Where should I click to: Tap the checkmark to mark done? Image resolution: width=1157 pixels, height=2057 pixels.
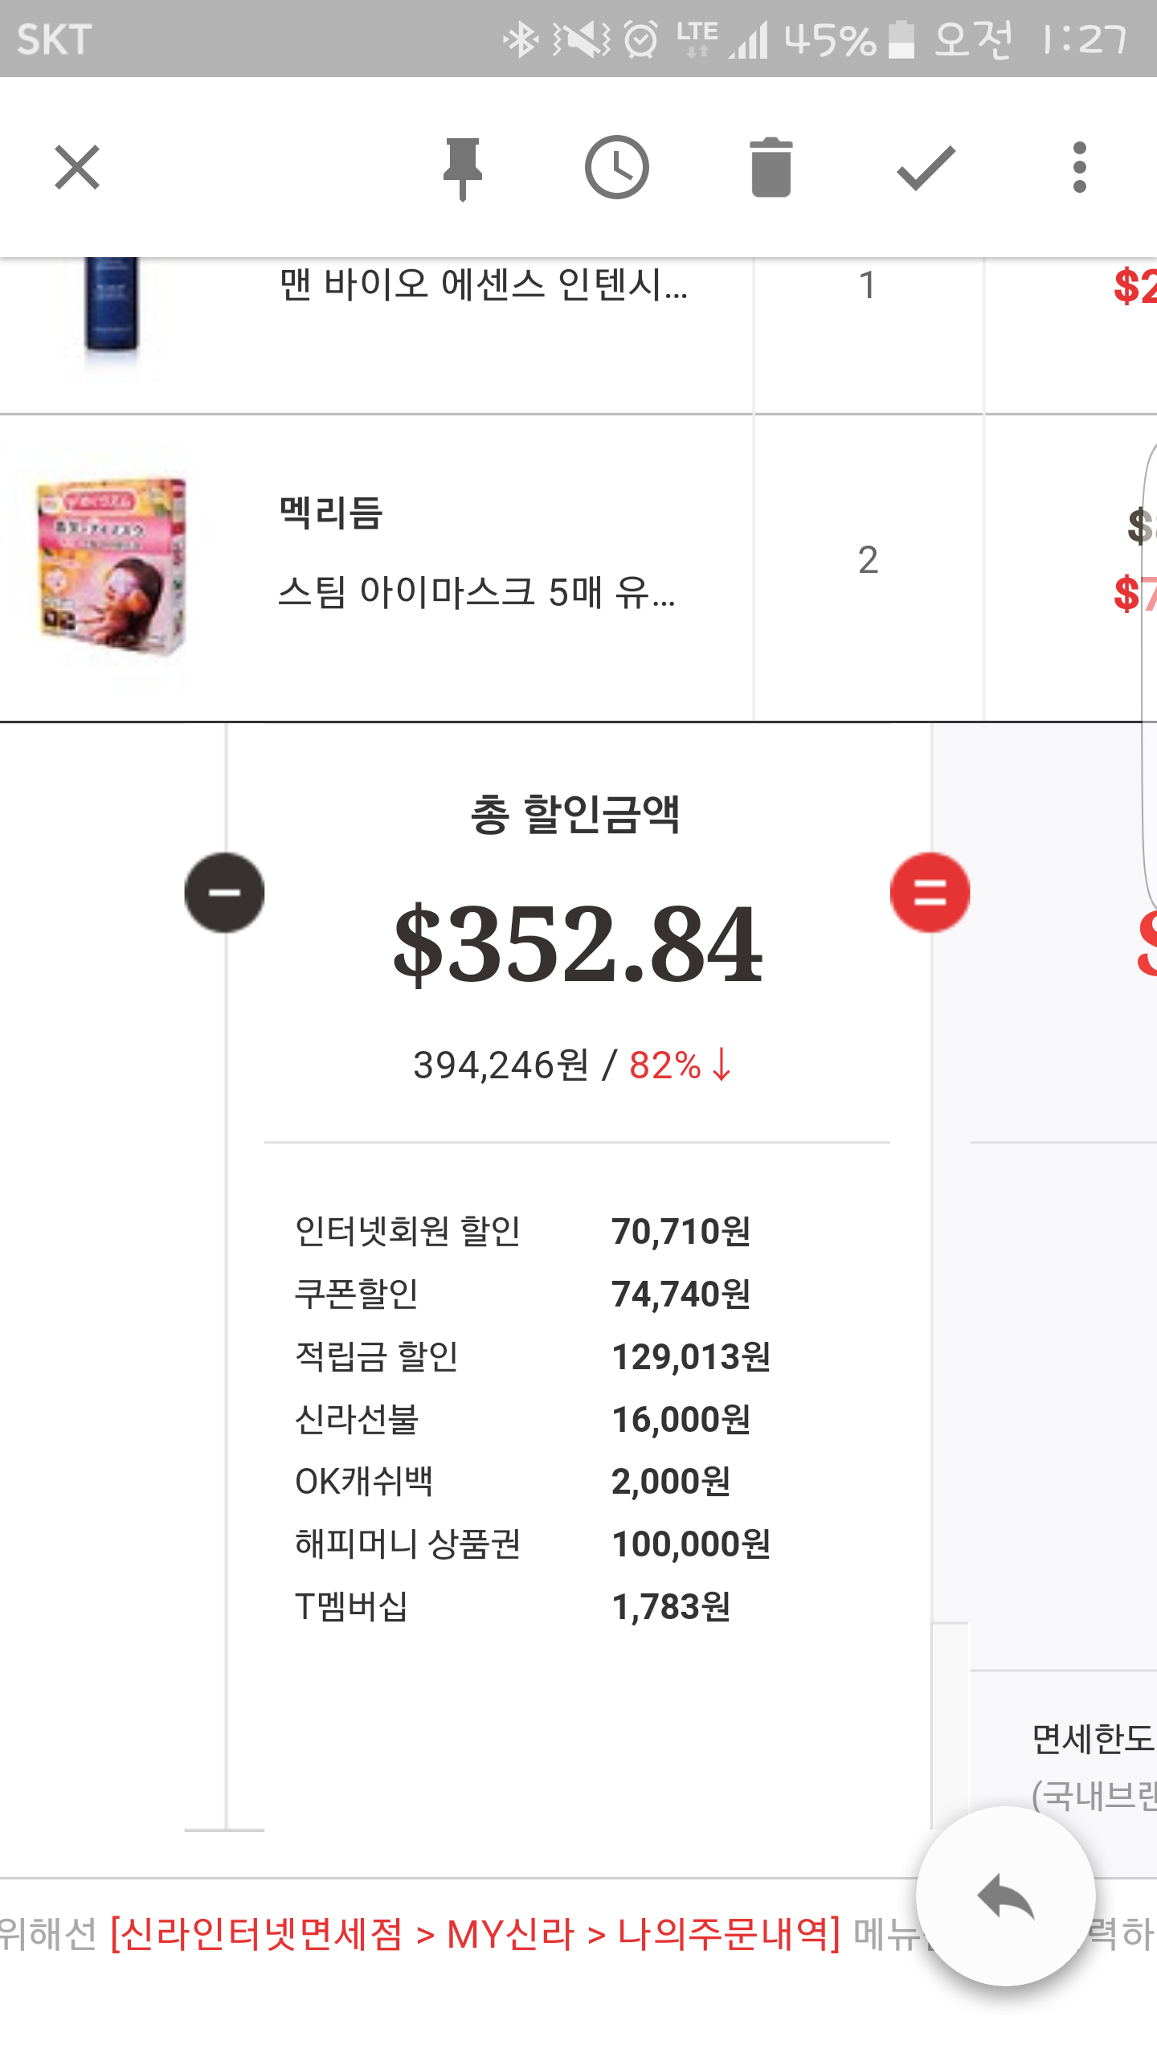(926, 167)
